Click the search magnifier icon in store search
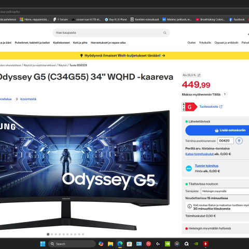Screen dimensions: 249x249 coord(165,33)
